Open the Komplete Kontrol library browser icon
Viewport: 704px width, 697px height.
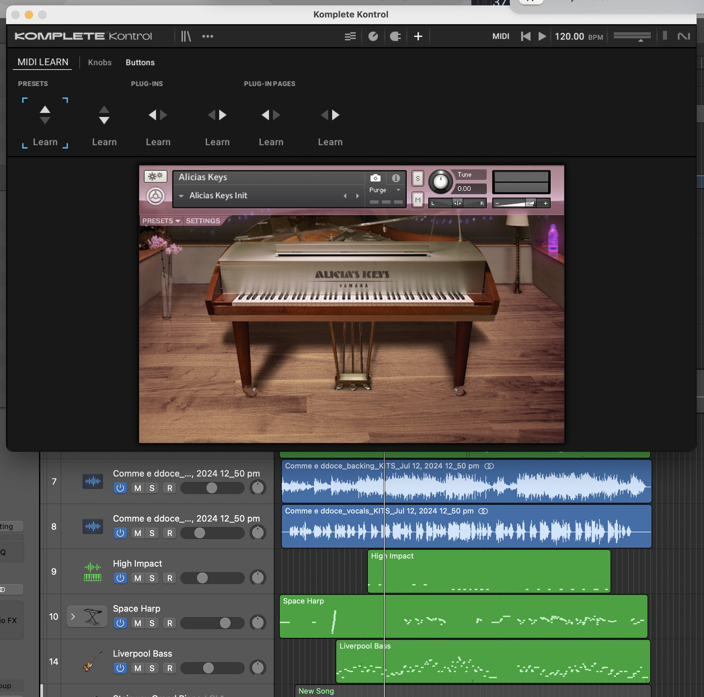(186, 36)
